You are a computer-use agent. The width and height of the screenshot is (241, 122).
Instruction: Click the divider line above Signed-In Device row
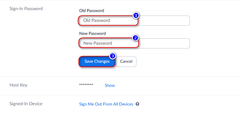pos(120,95)
